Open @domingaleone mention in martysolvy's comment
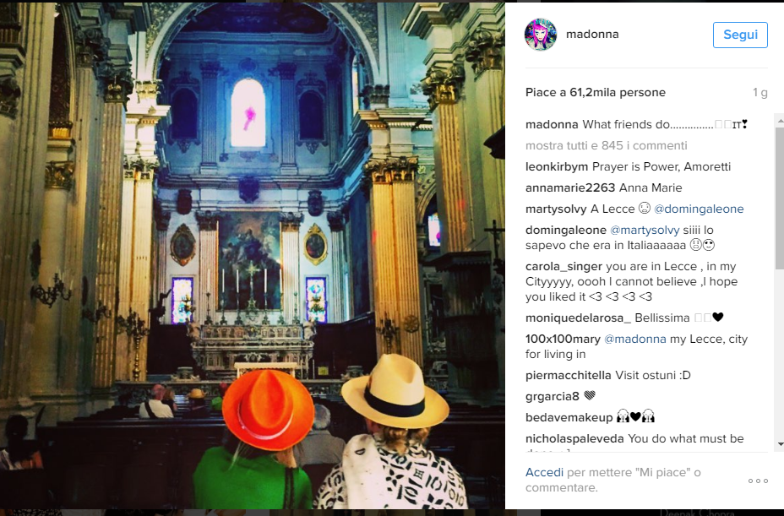 [x=699, y=209]
